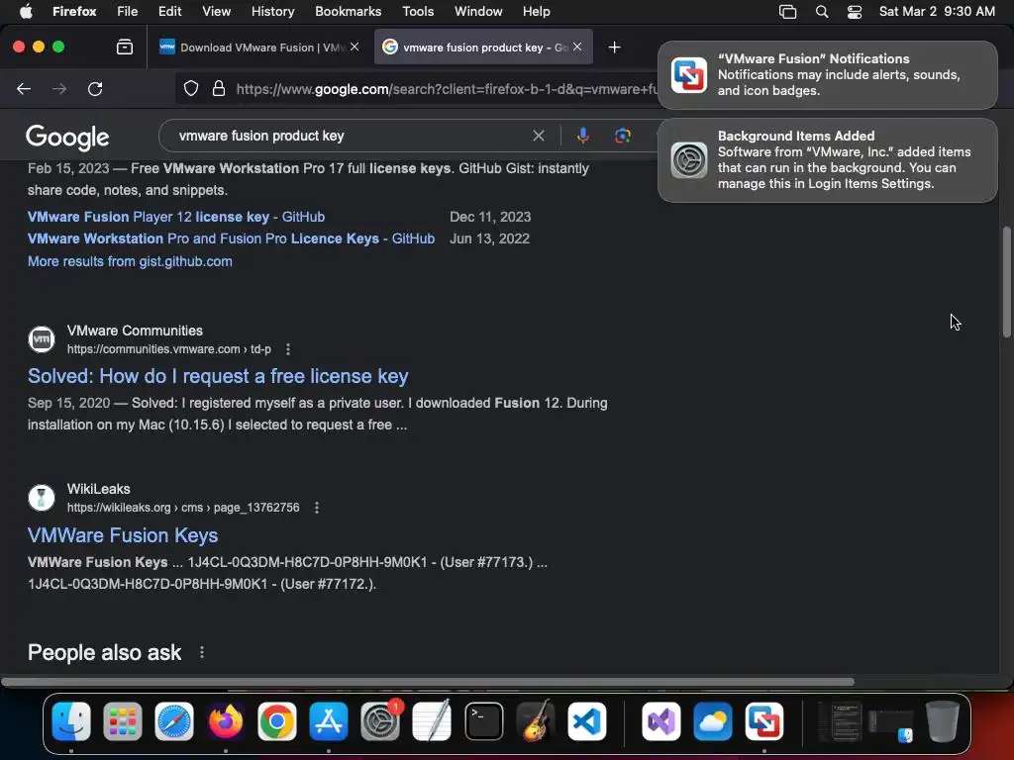Open Control Center in menu bar

tap(855, 12)
